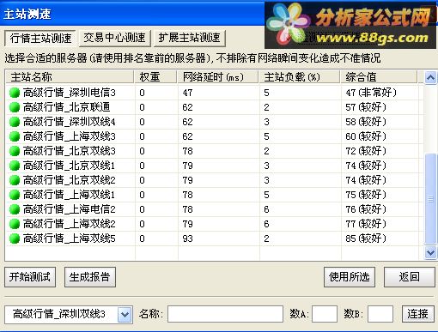Click the 返回 button
This screenshot has height=332, width=438.
tap(409, 277)
